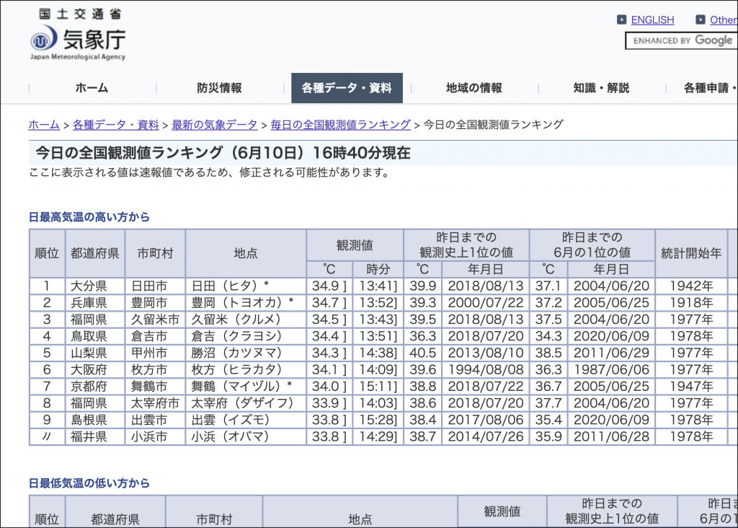738x528 pixels.
Task: Click the 日最低気温の低い方から section heading
Action: coord(89,483)
